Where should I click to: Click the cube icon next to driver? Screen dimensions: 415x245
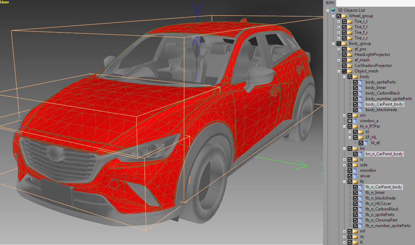(x=355, y=176)
